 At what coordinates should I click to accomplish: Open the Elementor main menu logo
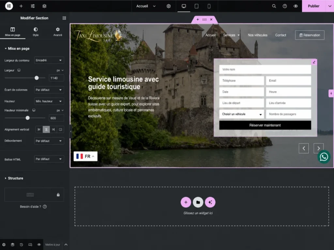[x=9, y=6]
